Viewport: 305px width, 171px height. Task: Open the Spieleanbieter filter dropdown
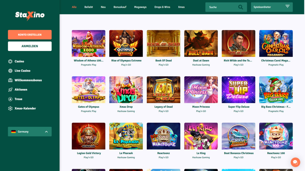click(272, 7)
